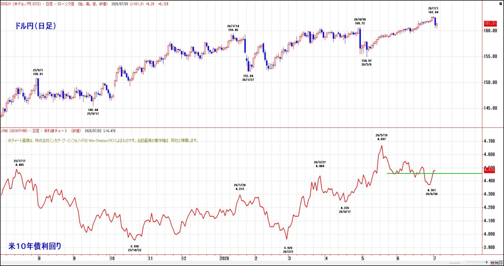Select the ドル円(日足) chart annotation label
504x266 pixels.
(x=35, y=26)
